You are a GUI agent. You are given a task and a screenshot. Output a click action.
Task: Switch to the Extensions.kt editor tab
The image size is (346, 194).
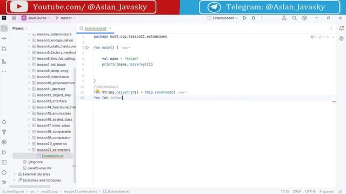[95, 29]
